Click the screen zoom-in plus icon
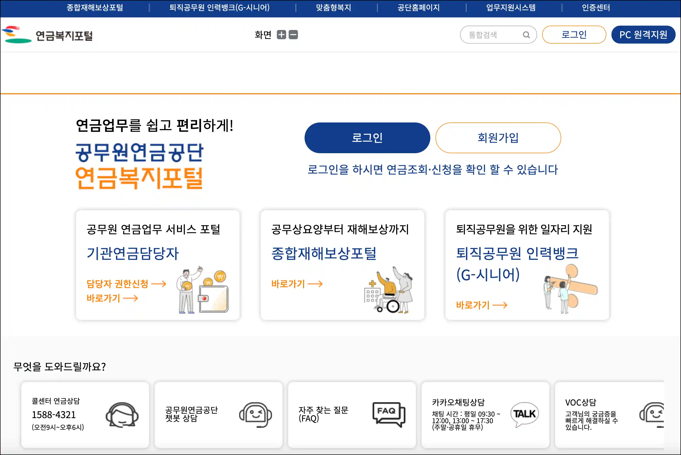681x455 pixels. point(281,35)
